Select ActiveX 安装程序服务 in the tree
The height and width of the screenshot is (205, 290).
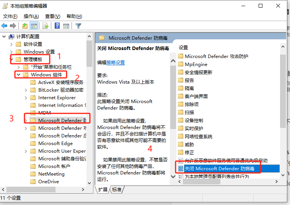pos(61,82)
